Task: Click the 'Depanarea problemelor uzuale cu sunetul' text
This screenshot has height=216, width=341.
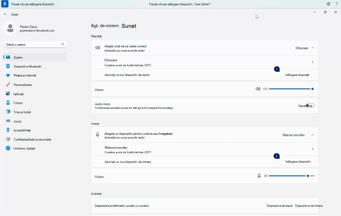Action: [x=121, y=206]
